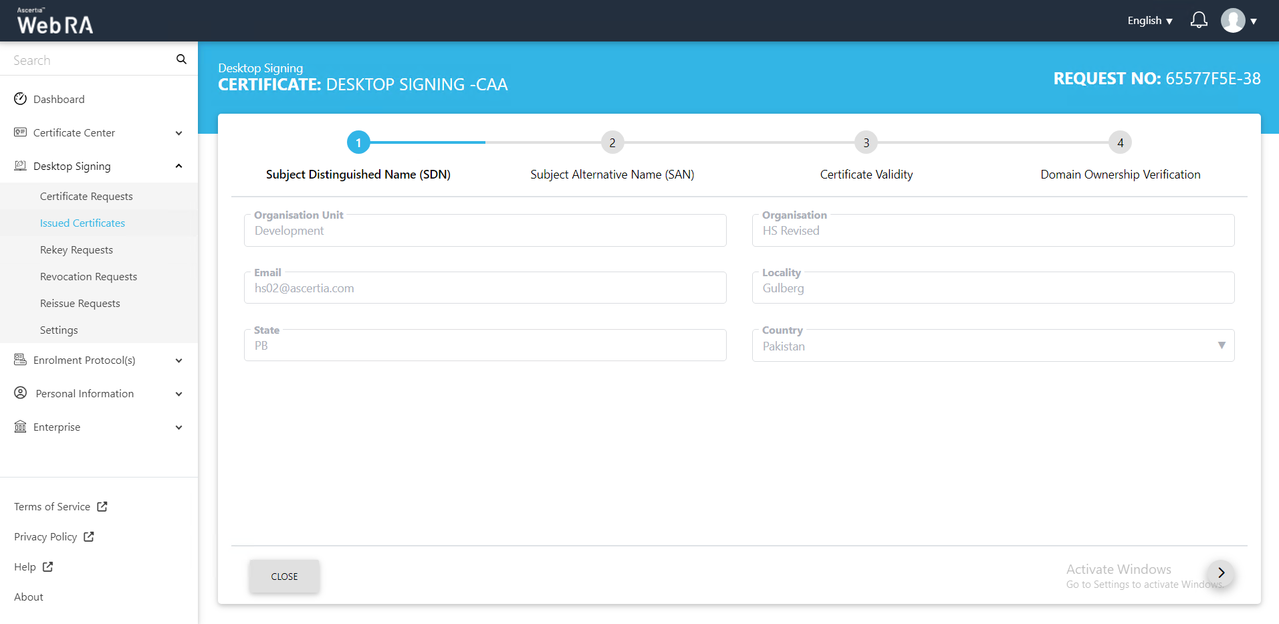Click the search magnifier icon
The width and height of the screenshot is (1279, 624).
coord(181,60)
